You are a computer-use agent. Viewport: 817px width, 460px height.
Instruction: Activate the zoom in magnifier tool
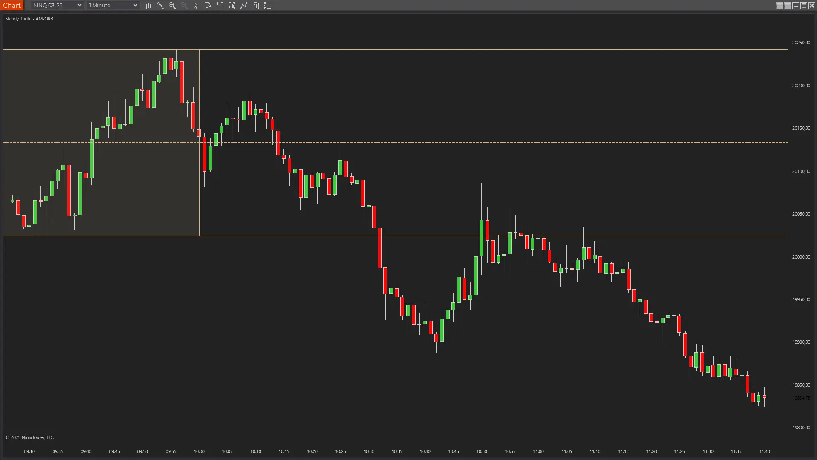pyautogui.click(x=172, y=6)
